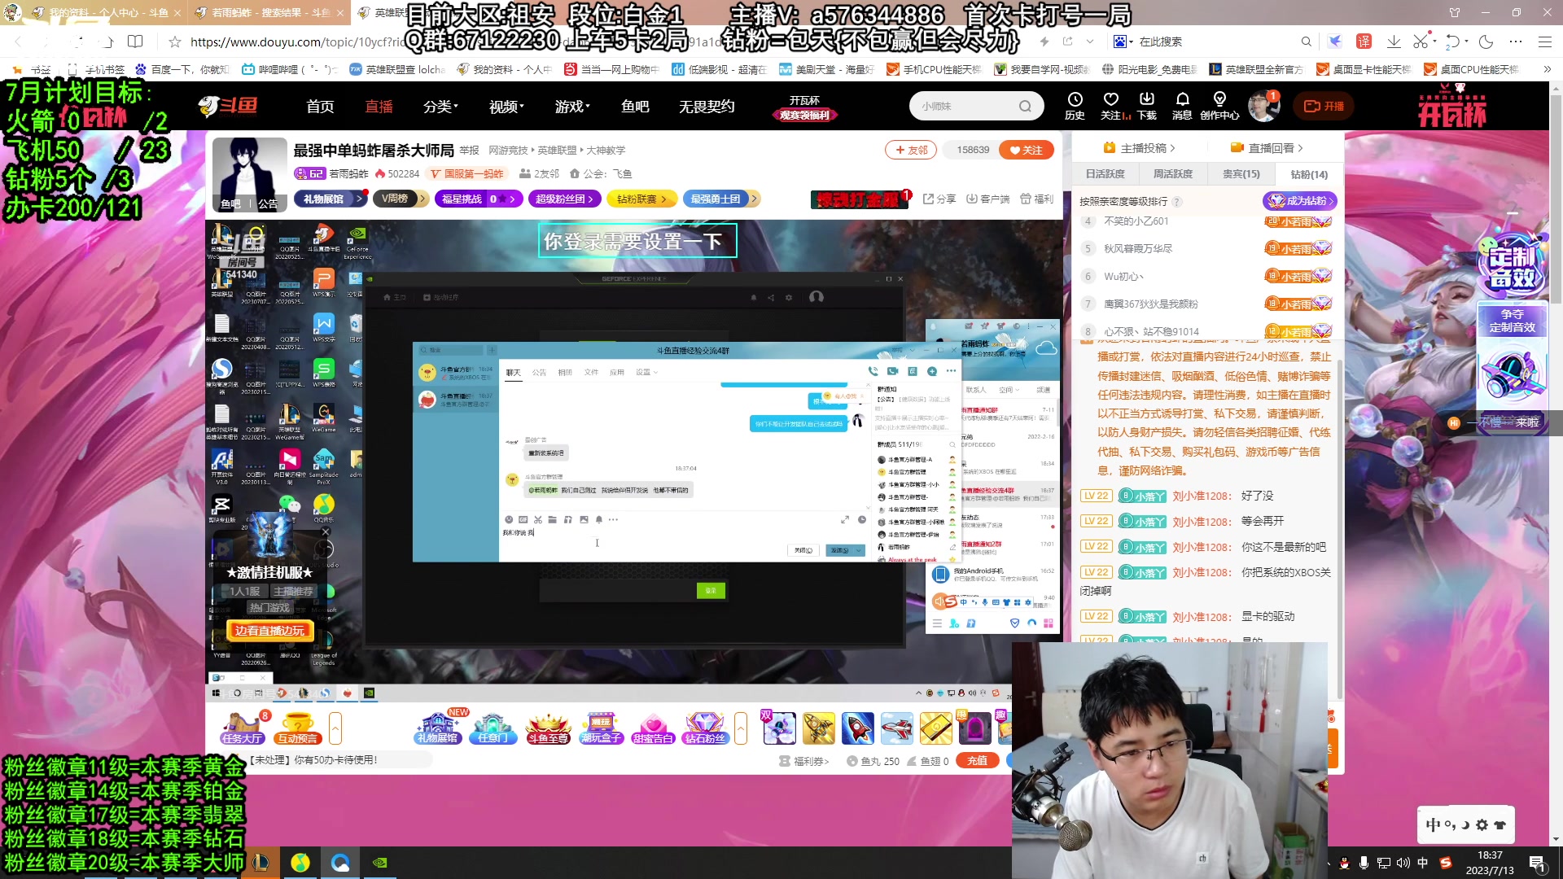Click the browser translate icon
Image resolution: width=1563 pixels, height=879 pixels.
click(1364, 42)
